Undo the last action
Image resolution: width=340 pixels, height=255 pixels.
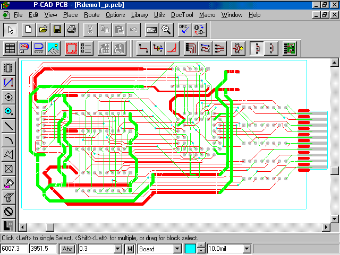point(133,30)
